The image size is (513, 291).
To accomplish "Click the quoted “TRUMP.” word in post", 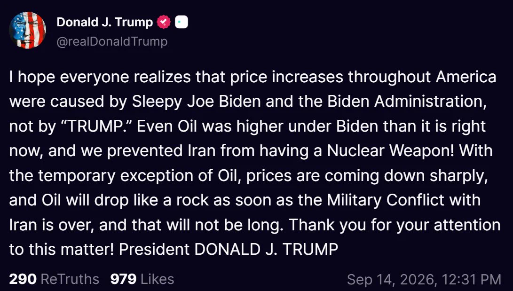I will click(100, 126).
